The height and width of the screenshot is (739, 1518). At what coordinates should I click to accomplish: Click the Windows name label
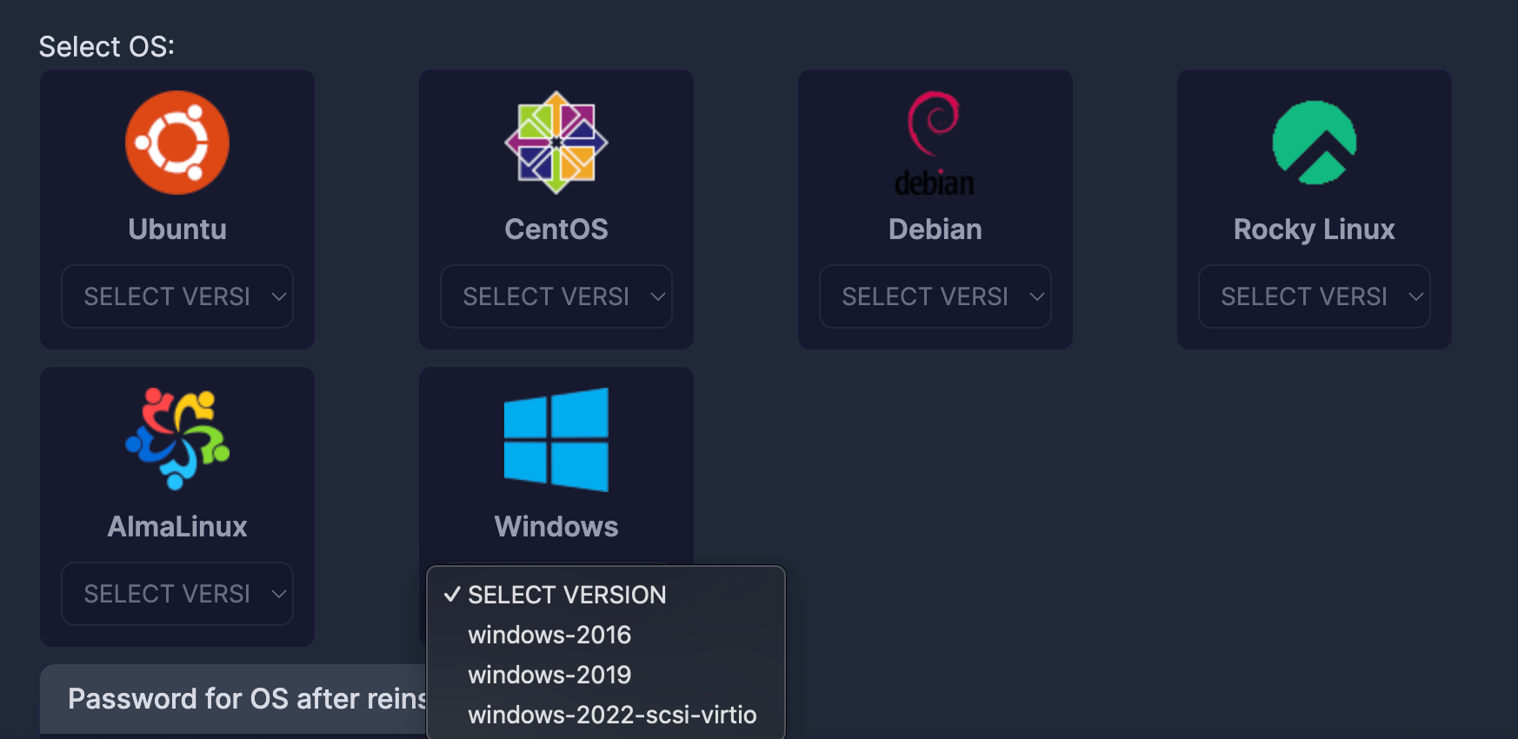pyautogui.click(x=556, y=527)
